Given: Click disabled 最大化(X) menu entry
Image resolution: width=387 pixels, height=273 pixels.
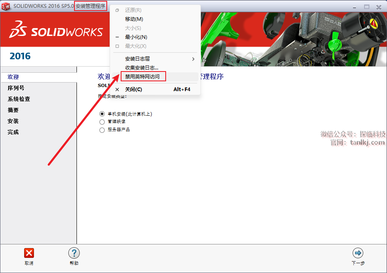Looking at the screenshot, I should [x=155, y=46].
